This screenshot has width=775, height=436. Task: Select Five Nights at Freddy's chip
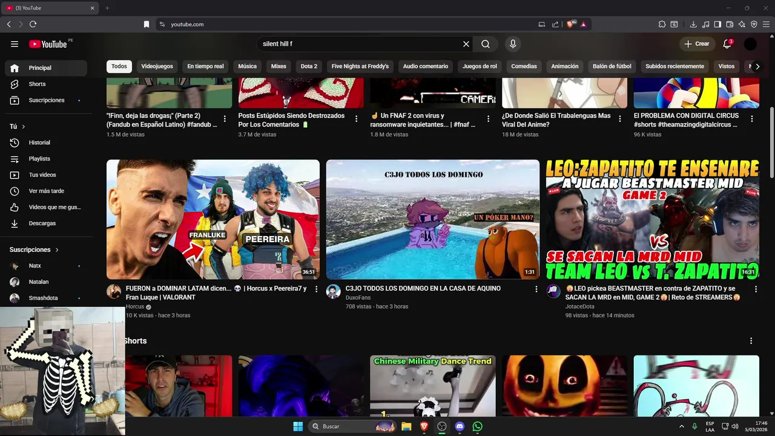click(x=360, y=67)
